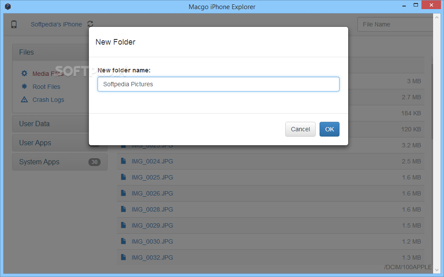Open IMG_0026.JPG file
The width and height of the screenshot is (444, 277).
pyautogui.click(x=152, y=193)
